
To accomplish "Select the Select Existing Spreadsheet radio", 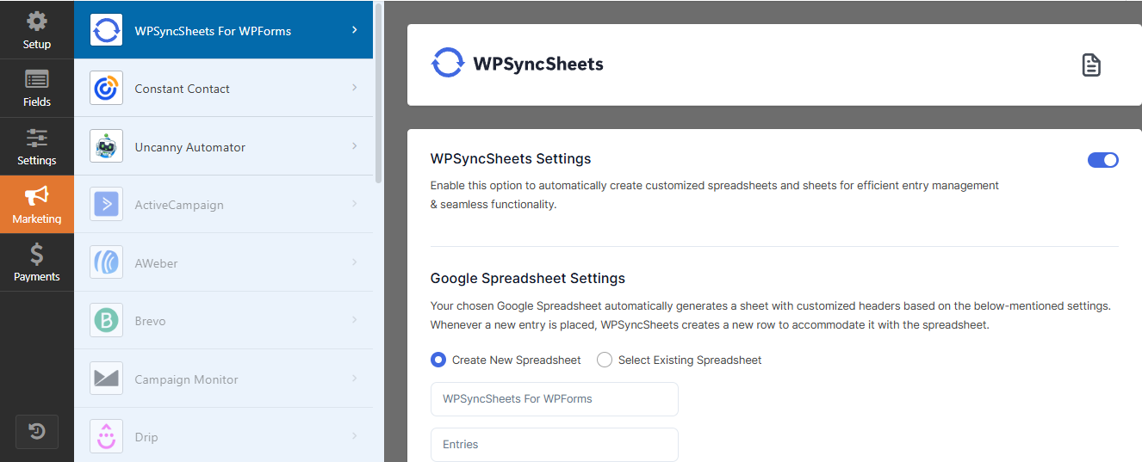I will [605, 360].
